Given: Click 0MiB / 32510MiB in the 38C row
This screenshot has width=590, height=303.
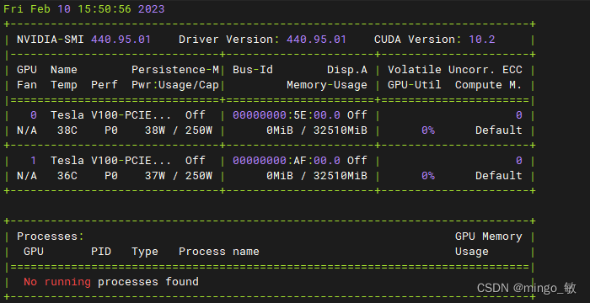Looking at the screenshot, I should (316, 130).
